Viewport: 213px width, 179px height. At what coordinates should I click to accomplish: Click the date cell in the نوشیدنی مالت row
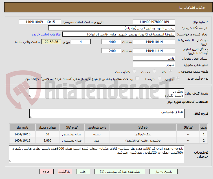point(22,140)
